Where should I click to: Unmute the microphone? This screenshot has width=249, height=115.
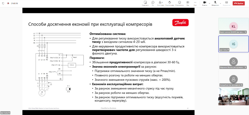(215, 3)
